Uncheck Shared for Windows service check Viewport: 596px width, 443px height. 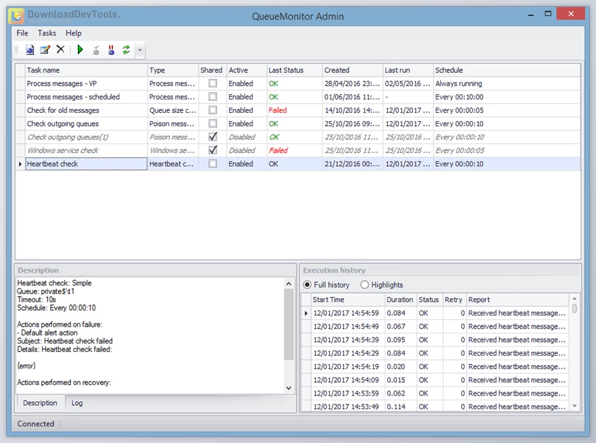click(213, 150)
